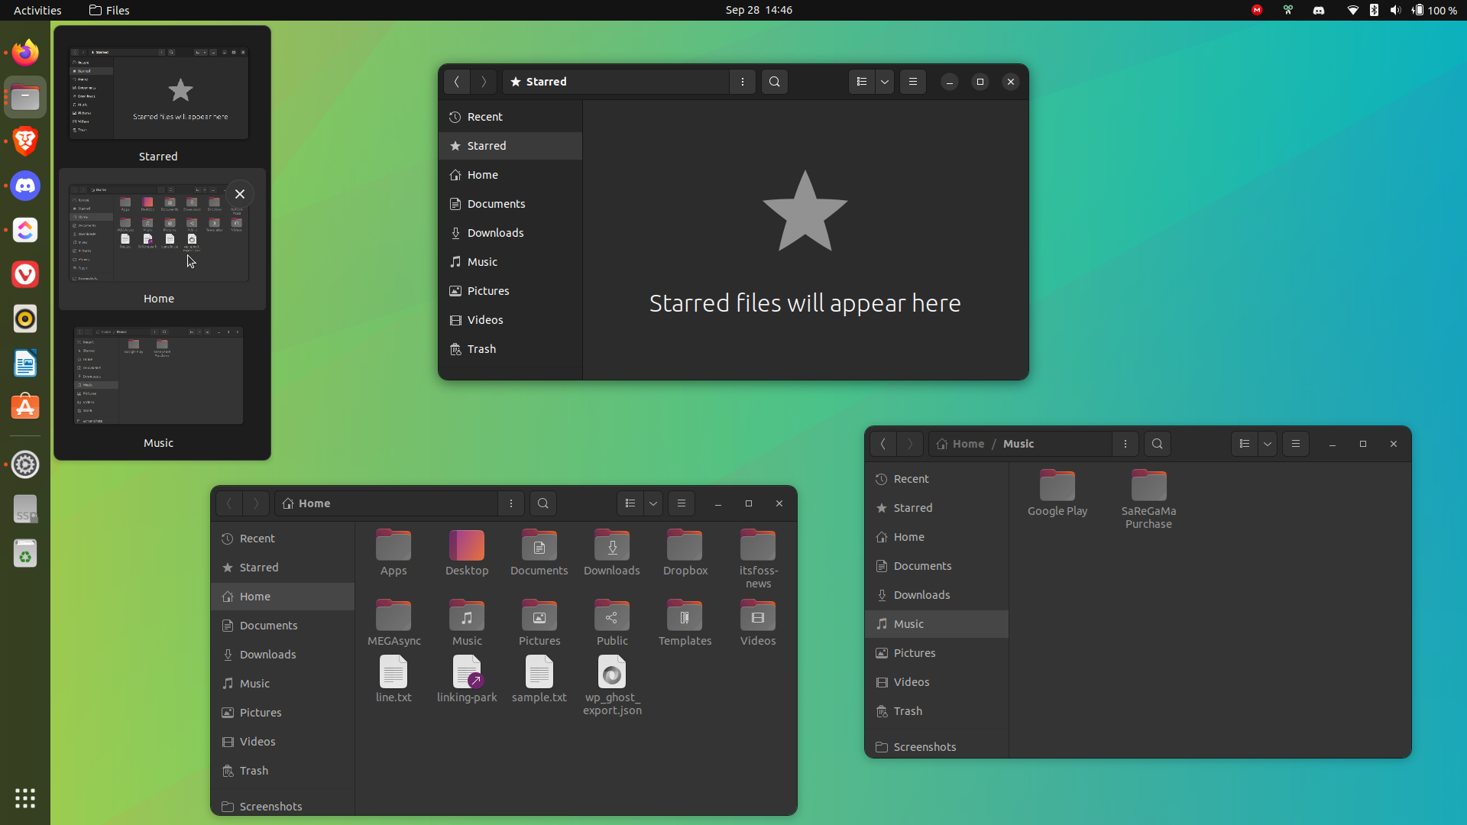Open search in the Starred window toolbar

click(774, 82)
